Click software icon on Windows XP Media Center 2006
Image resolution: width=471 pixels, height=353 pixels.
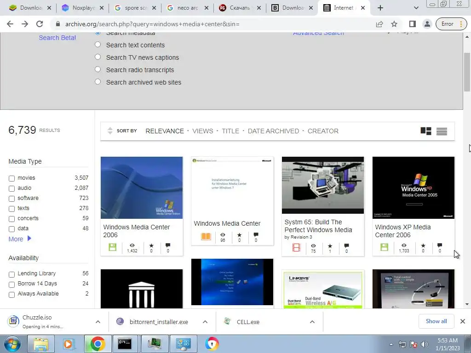[385, 247]
